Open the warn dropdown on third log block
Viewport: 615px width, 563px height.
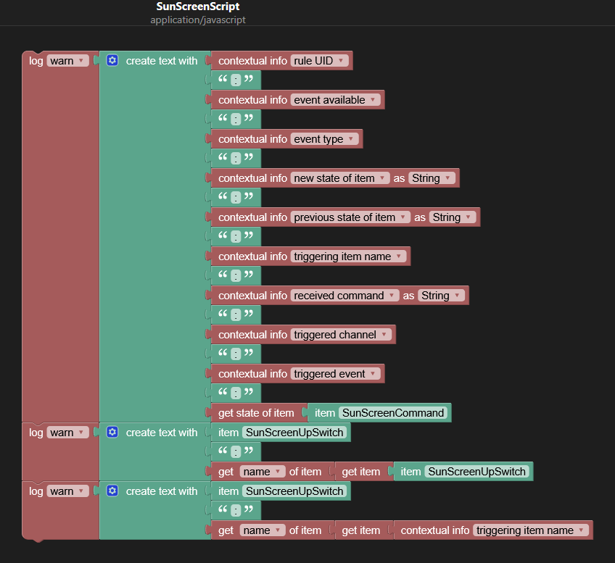coord(68,491)
